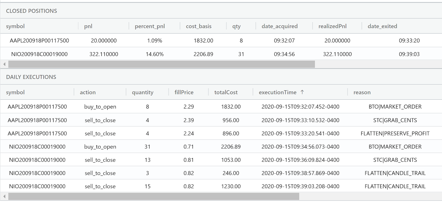Click the 09:32:07 date_acquired cell
Viewport: 442px width, 203px height.
pyautogui.click(x=284, y=40)
